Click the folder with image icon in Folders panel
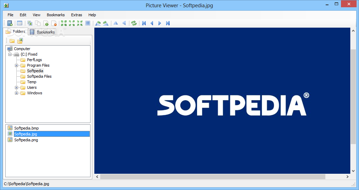 click(x=20, y=41)
